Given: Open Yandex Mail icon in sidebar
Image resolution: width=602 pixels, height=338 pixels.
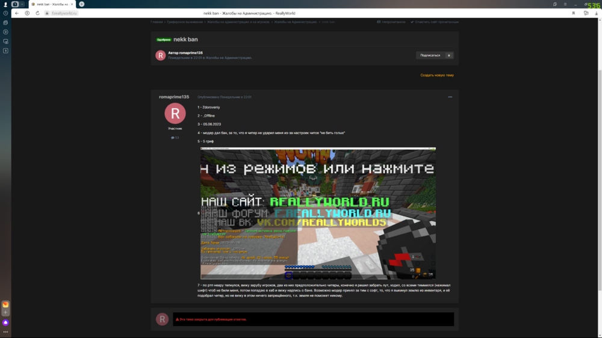Looking at the screenshot, I should tap(5, 305).
